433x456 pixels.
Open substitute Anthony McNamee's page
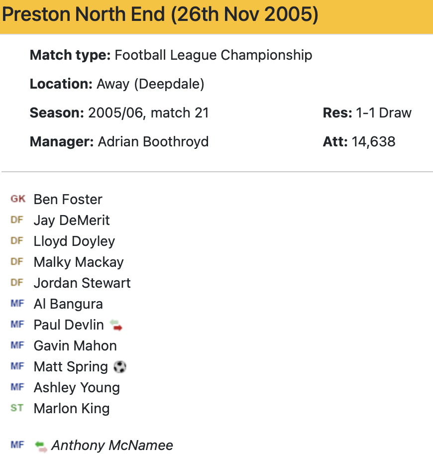(x=112, y=445)
